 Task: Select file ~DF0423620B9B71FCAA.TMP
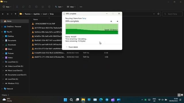(x=45, y=24)
